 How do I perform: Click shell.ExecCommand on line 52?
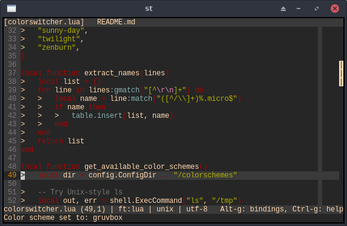(x=146, y=200)
